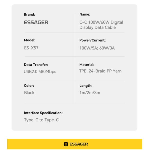Click the ESSAGER brand logo under Brand
This screenshot has height=150, width=150.
[x=36, y=23]
